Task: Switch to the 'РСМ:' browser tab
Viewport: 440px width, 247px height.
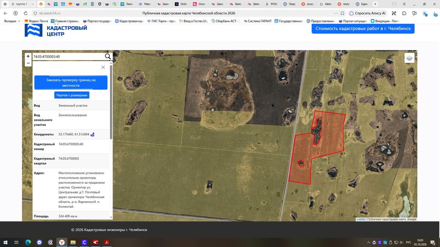Action: click(271, 4)
